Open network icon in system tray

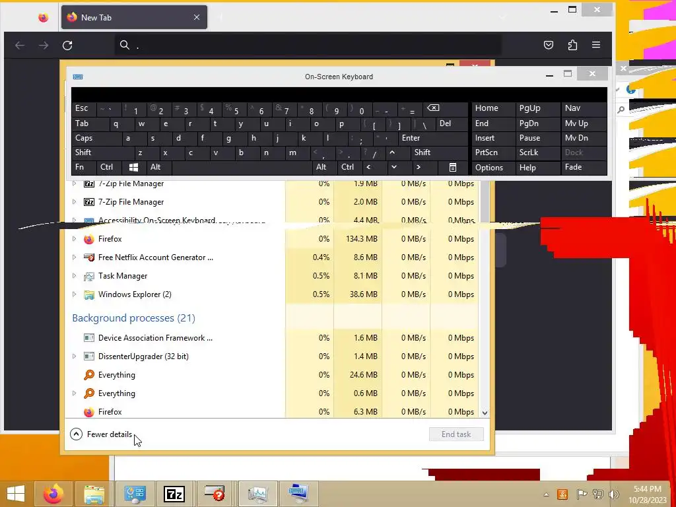click(x=598, y=494)
